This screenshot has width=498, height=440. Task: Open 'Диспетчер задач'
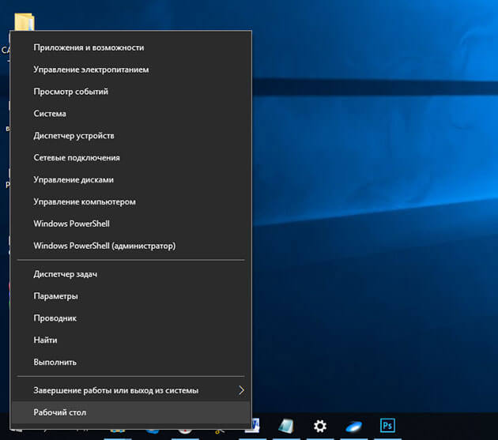(x=131, y=274)
